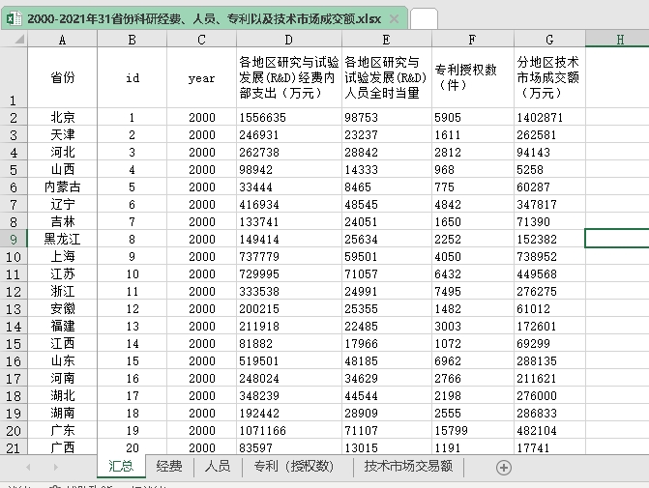
Task: Click the 专利授权数（件） header cell
Action: [473, 77]
